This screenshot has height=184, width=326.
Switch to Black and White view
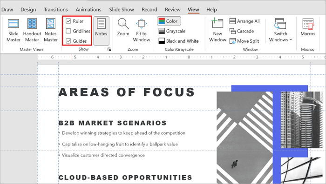point(178,41)
